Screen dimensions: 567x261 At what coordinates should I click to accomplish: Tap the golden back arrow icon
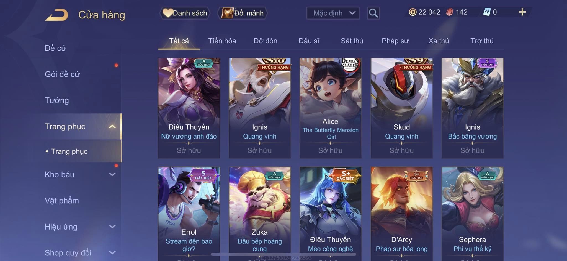coord(57,15)
